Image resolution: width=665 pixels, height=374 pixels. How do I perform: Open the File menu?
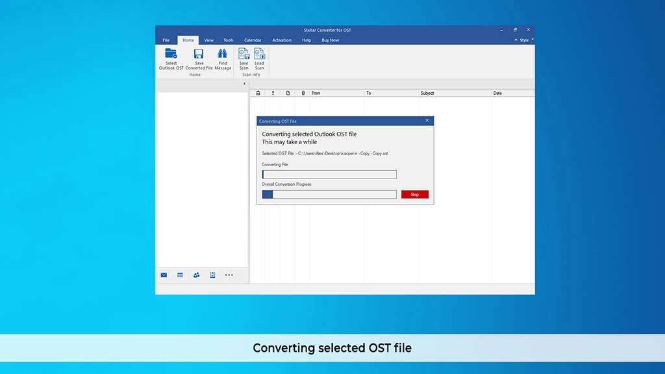click(166, 40)
